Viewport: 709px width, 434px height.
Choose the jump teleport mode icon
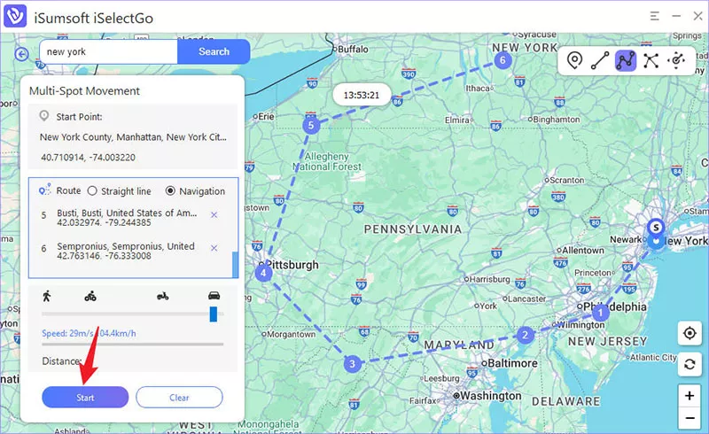click(651, 60)
